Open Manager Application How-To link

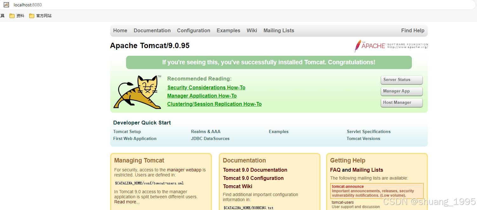(202, 96)
